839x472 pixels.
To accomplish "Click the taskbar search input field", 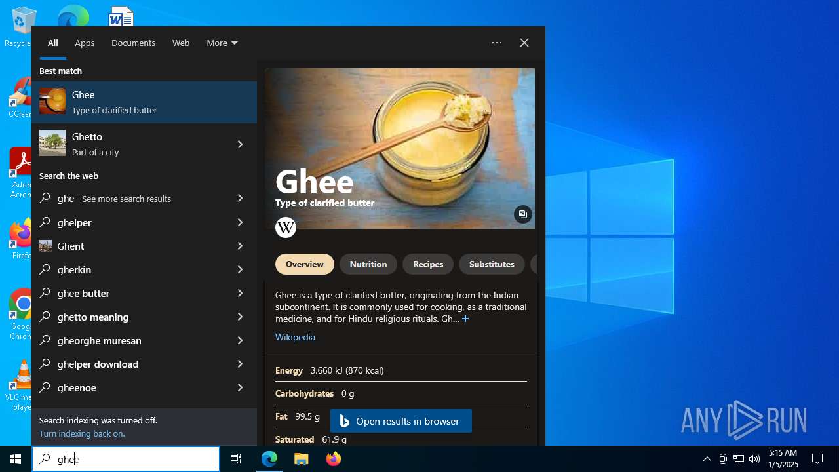I will coord(126,459).
